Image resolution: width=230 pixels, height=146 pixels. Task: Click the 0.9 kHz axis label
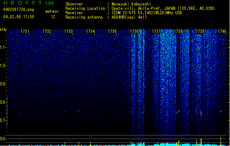3,84
